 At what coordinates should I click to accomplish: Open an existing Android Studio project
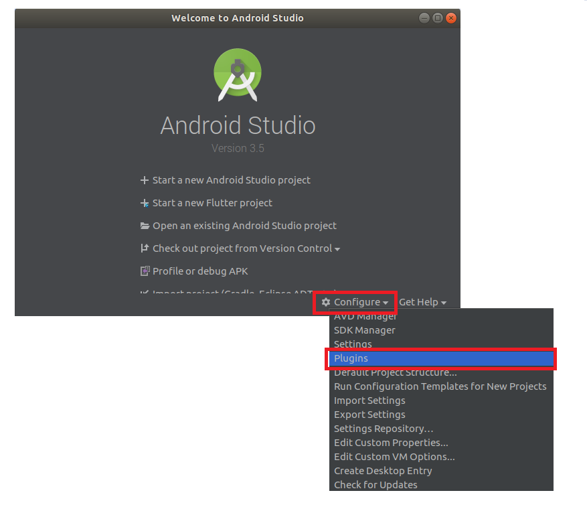point(244,225)
